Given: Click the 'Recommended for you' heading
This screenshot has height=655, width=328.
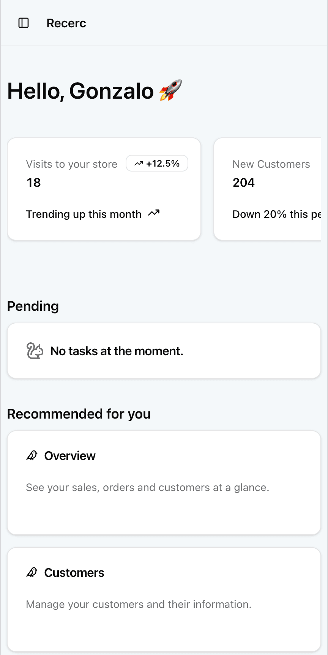Looking at the screenshot, I should pos(79,414).
